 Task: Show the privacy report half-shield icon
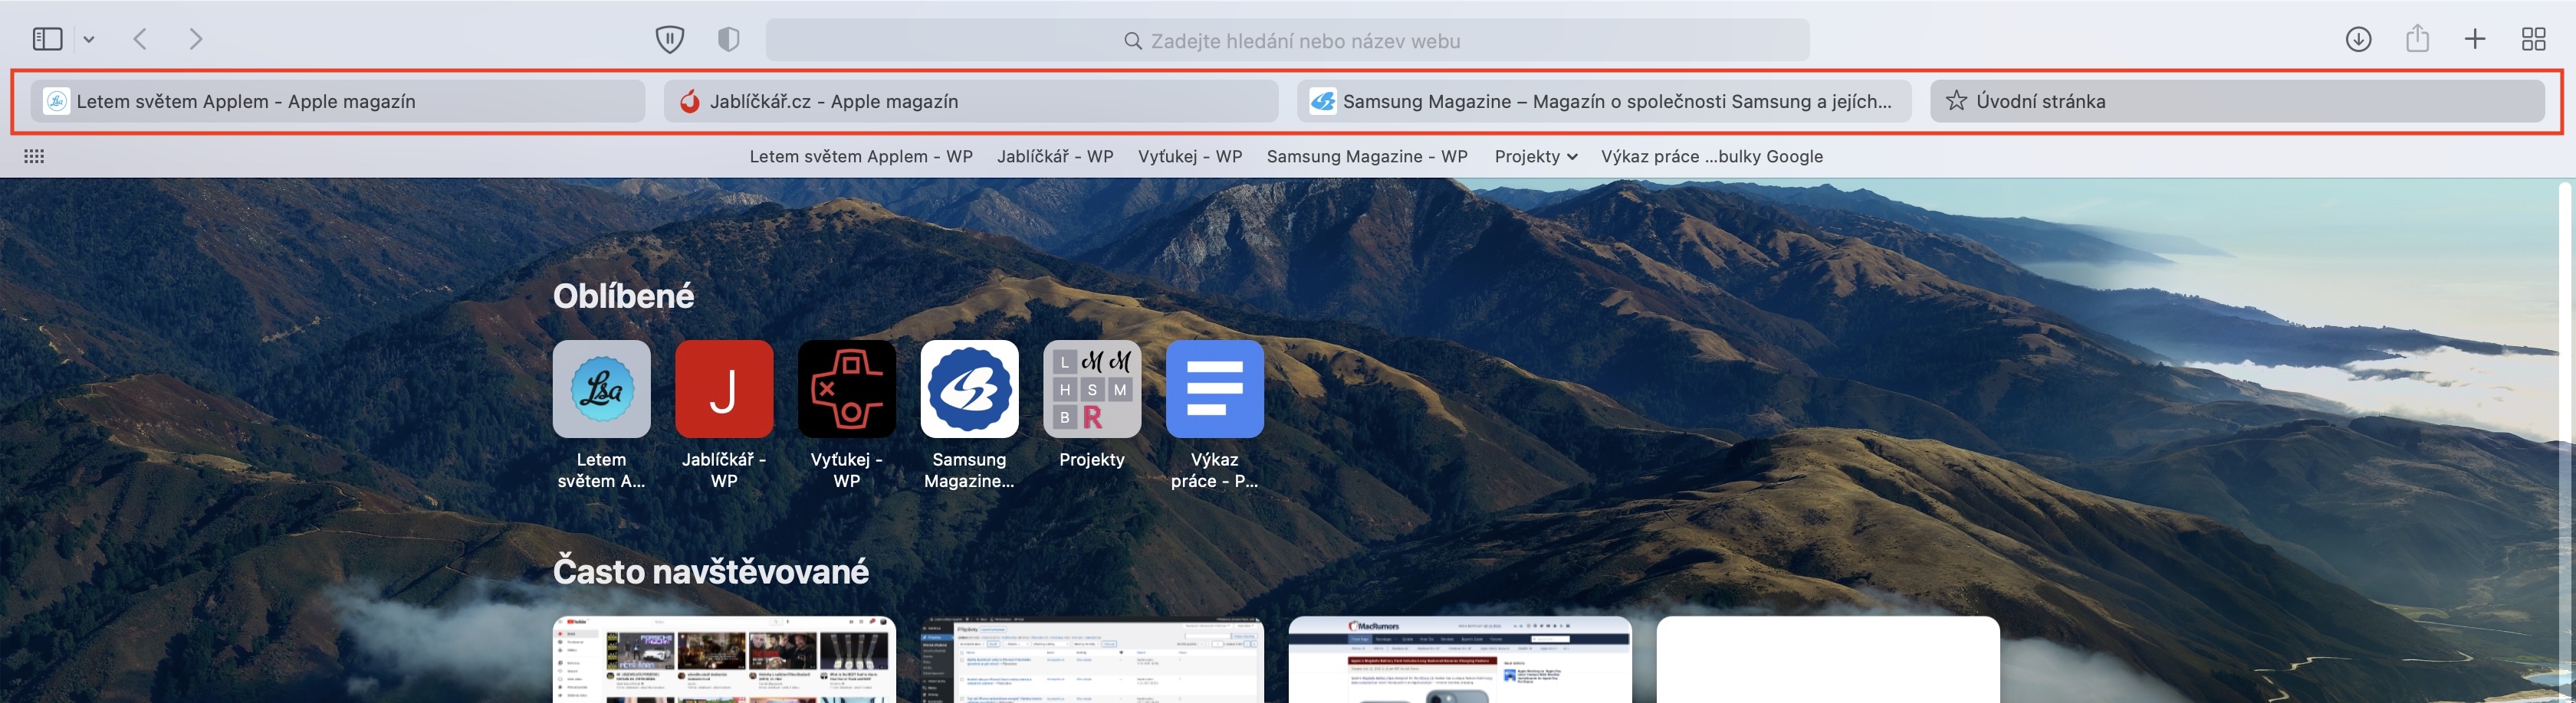coord(729,39)
